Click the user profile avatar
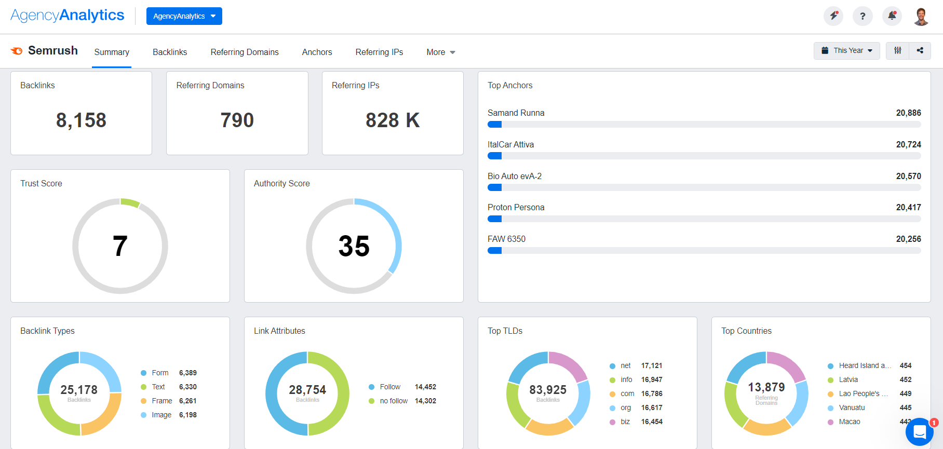This screenshot has height=449, width=943. coord(921,16)
